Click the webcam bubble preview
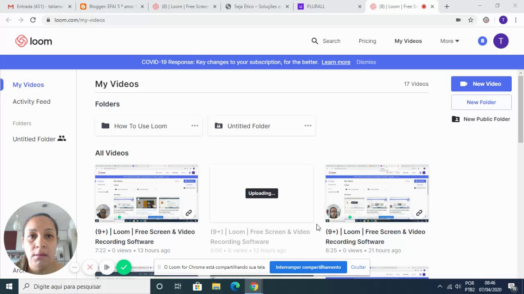Viewport: 524px width, 294px height. (x=40, y=238)
